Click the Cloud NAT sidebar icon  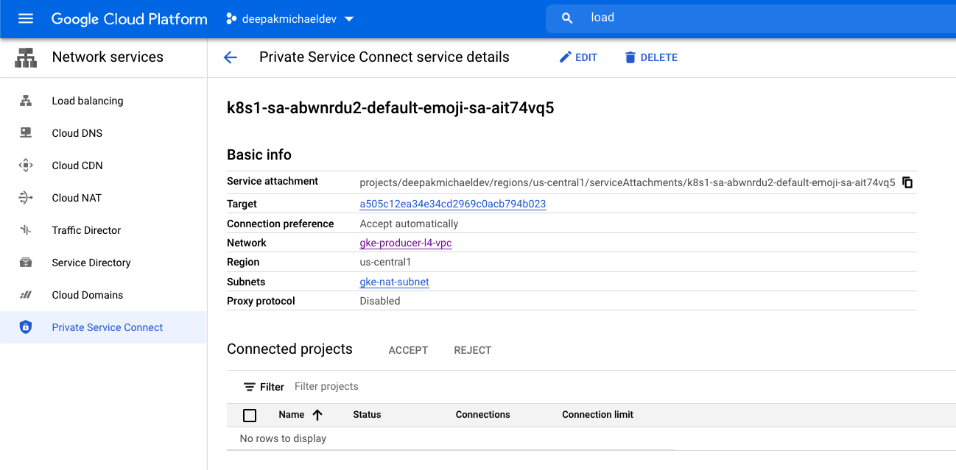tap(26, 198)
